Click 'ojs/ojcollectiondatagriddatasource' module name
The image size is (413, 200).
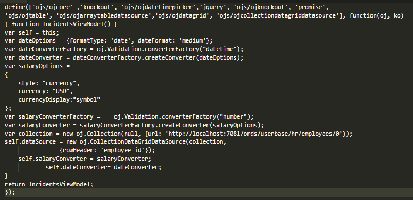pyautogui.click(x=278, y=15)
